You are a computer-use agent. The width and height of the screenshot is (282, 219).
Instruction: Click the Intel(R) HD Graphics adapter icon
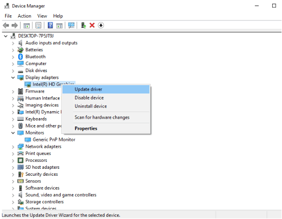pyautogui.click(x=28, y=84)
